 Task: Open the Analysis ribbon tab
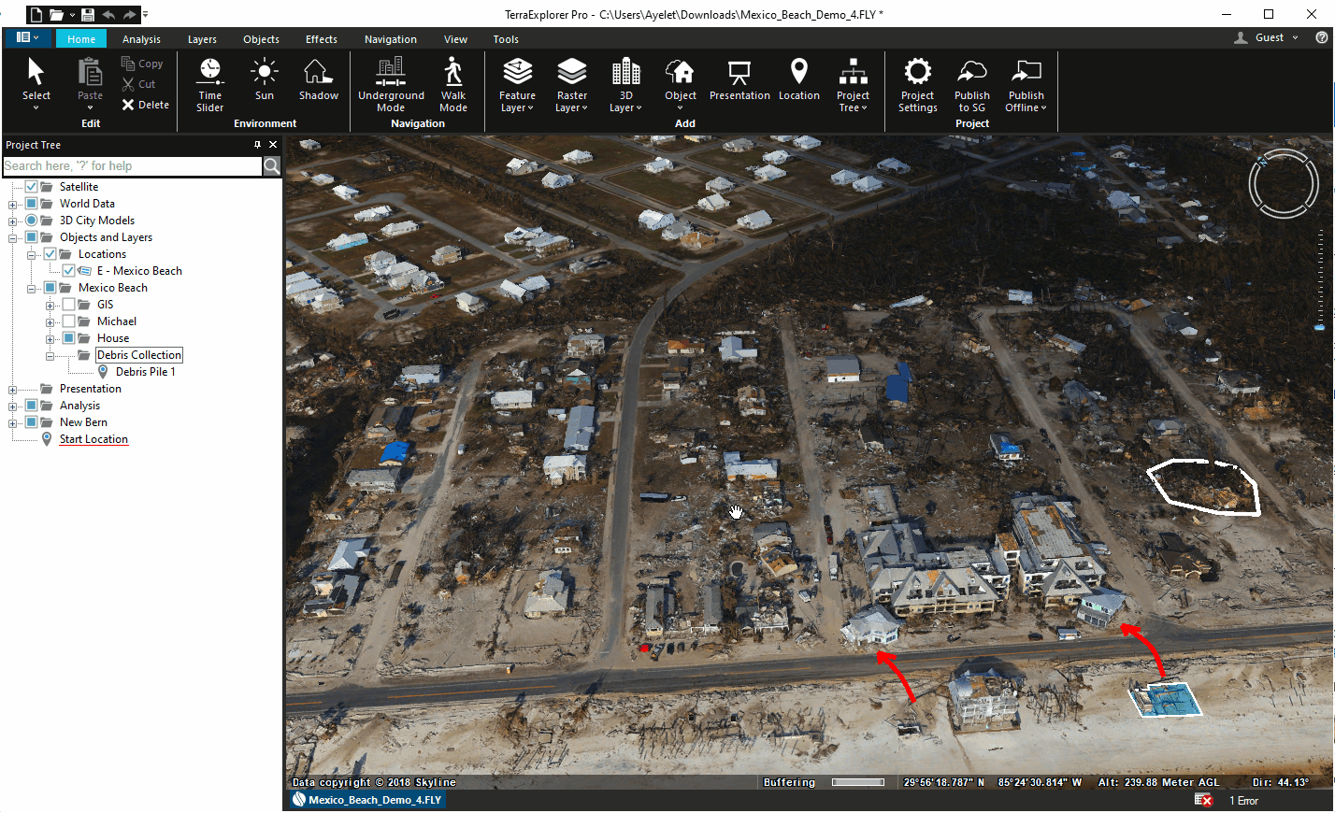coord(141,39)
